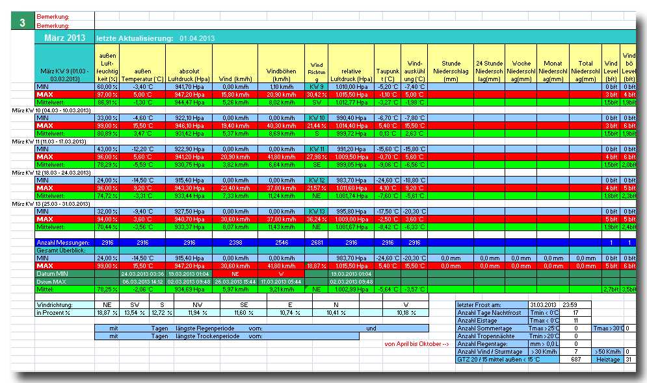Select the '26.03.2013 15:44' date cell
The height and width of the screenshot is (383, 647).
click(x=235, y=282)
